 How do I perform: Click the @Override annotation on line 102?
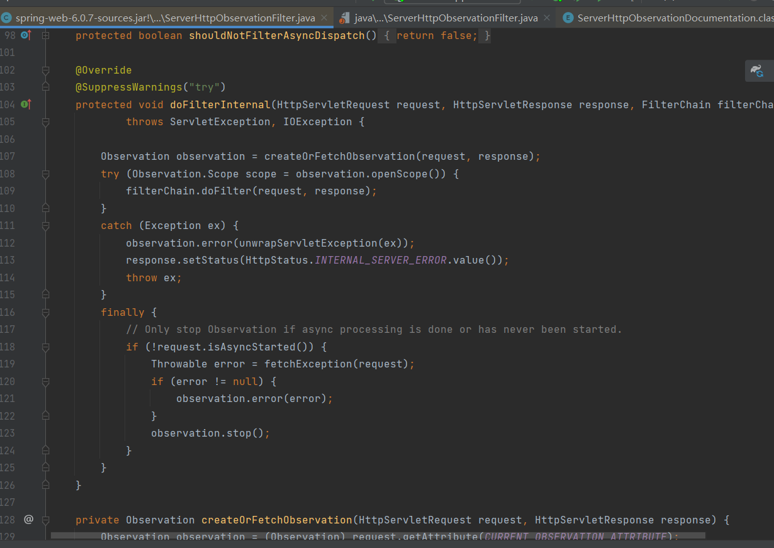[104, 70]
